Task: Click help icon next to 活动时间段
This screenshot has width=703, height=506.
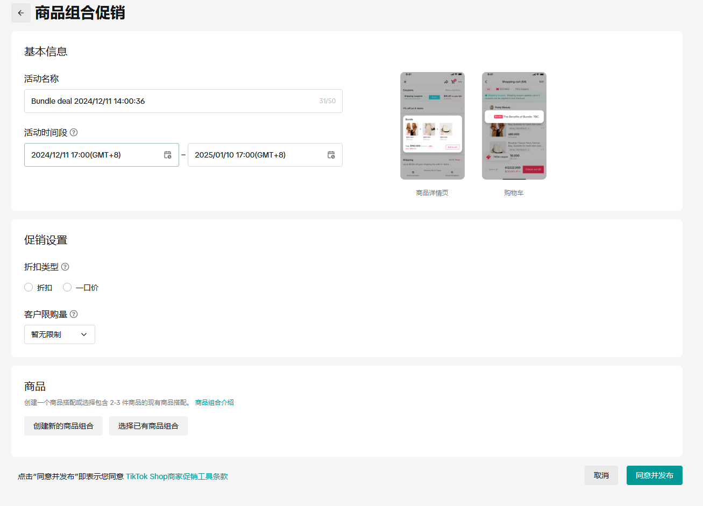Action: (x=74, y=132)
